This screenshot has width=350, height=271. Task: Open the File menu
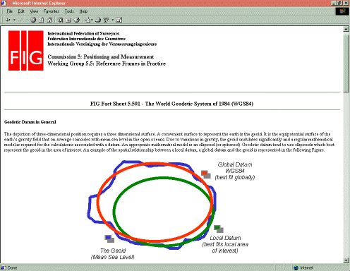pos(9,11)
